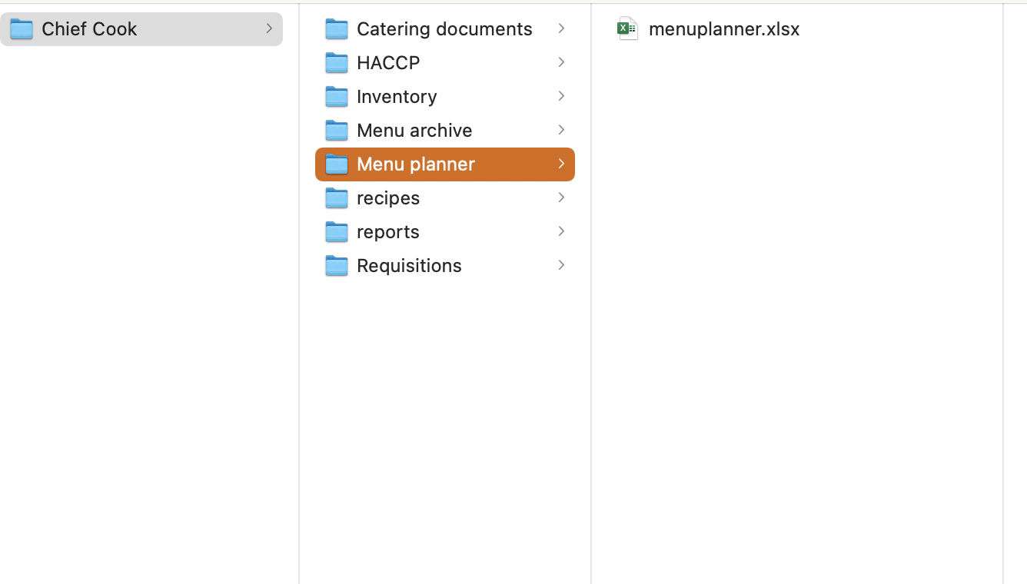Select the "Catering documents" name
The image size is (1027, 584).
point(444,29)
